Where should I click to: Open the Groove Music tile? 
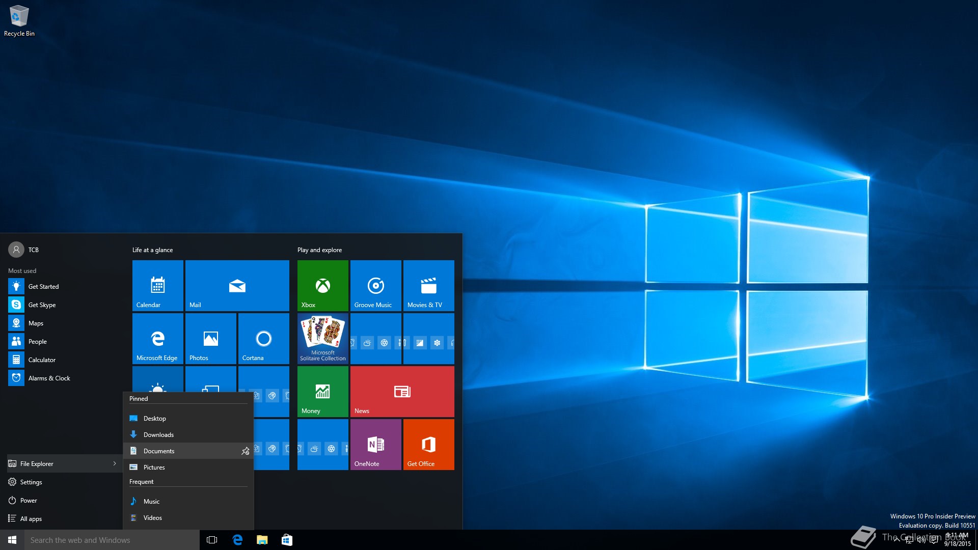coord(375,286)
